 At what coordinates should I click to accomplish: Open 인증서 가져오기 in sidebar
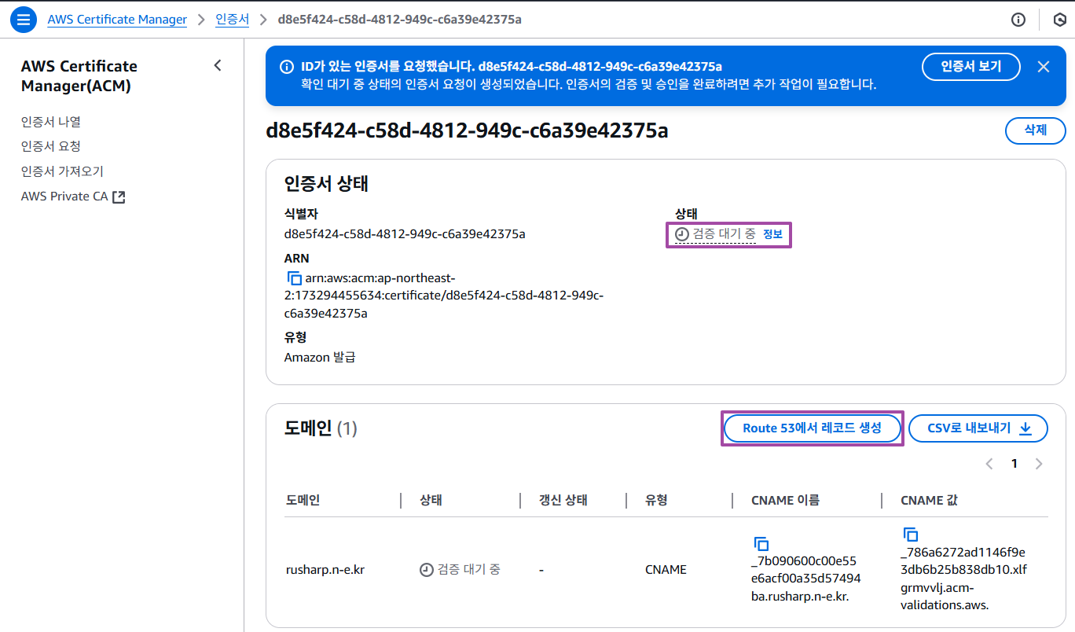pos(62,171)
